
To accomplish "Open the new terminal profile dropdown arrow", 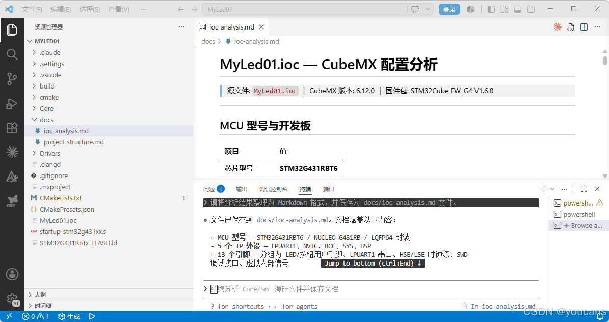I will [552, 189].
